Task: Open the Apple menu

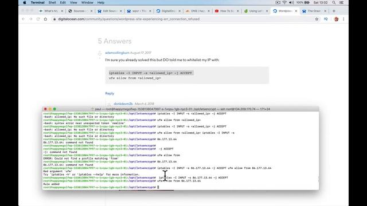Action: click(x=25, y=2)
